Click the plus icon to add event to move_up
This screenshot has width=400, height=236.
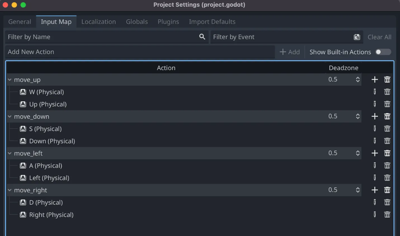375,80
